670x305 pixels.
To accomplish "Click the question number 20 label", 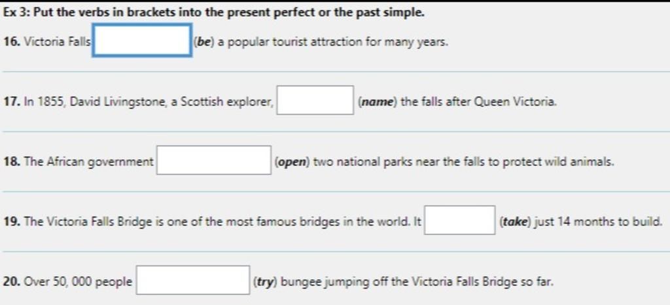I will (12, 282).
